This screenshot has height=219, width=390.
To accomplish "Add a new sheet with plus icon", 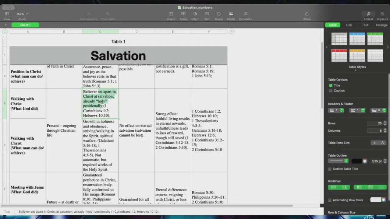I will click(5, 25).
